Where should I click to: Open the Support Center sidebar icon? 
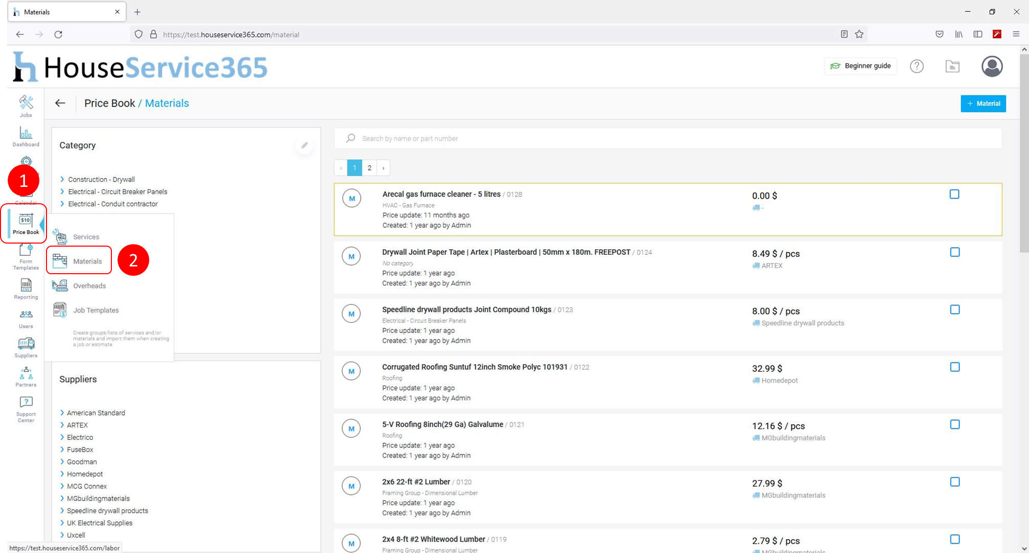26,410
